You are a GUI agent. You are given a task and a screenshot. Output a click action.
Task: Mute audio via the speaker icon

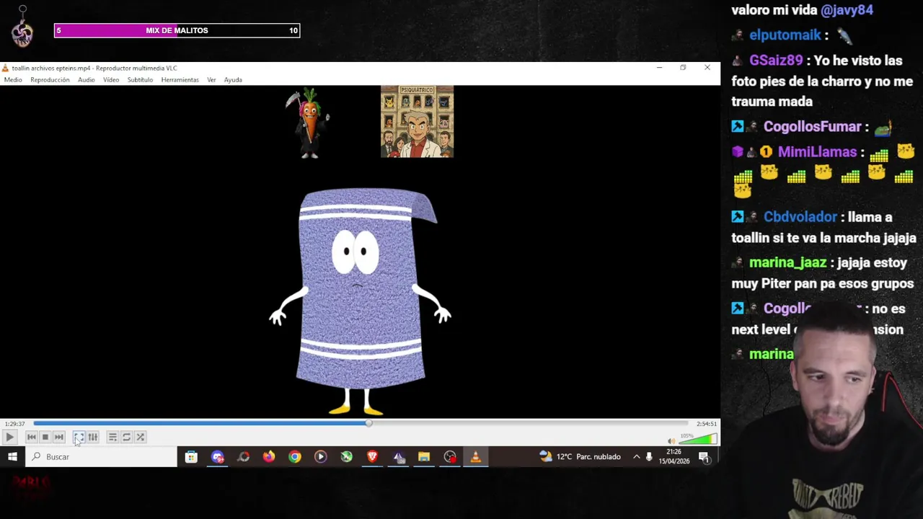coord(671,440)
